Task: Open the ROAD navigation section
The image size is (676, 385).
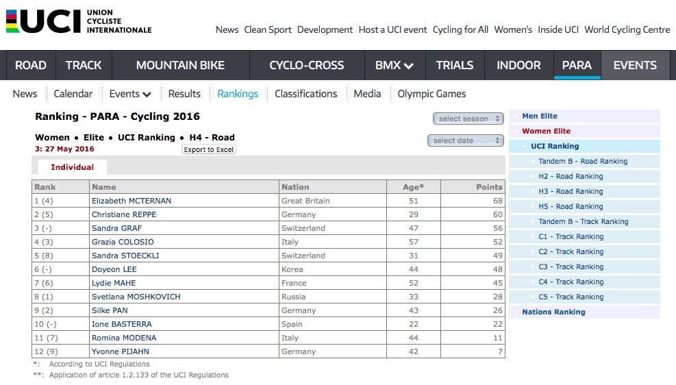Action: tap(31, 66)
